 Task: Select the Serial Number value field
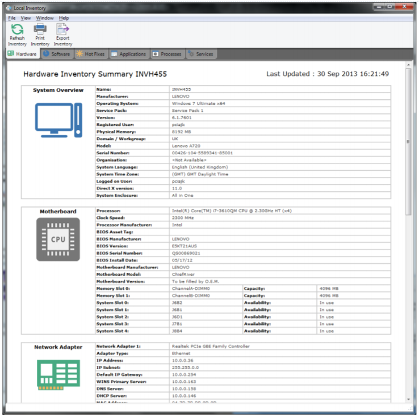click(x=280, y=153)
